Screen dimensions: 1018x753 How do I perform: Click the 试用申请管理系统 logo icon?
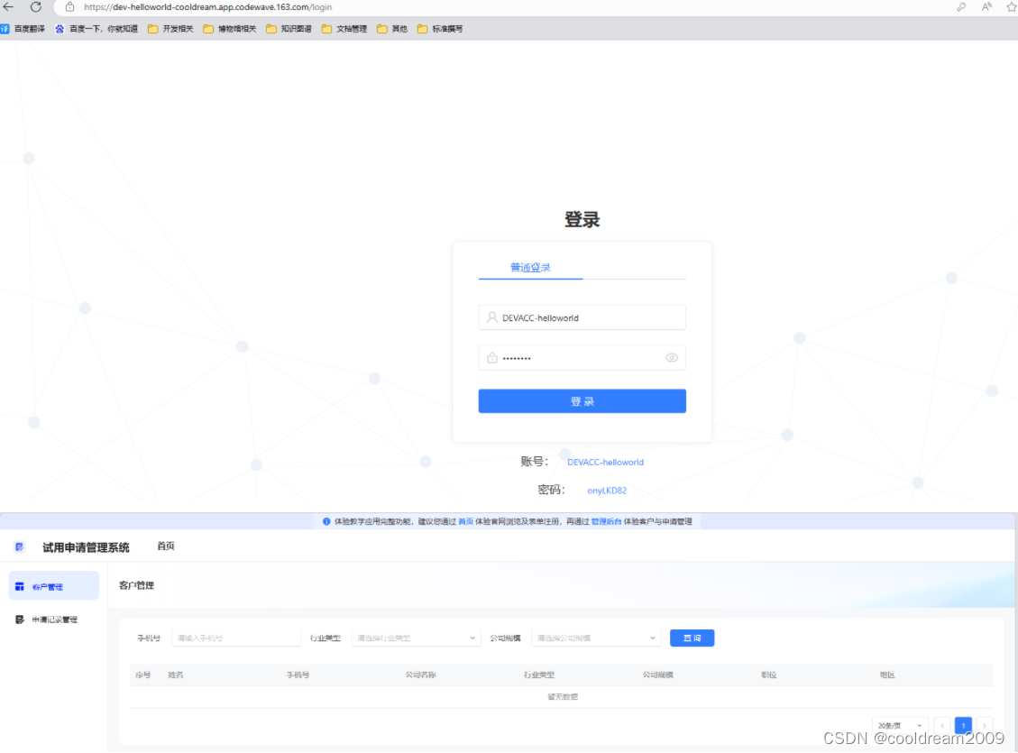(x=21, y=546)
